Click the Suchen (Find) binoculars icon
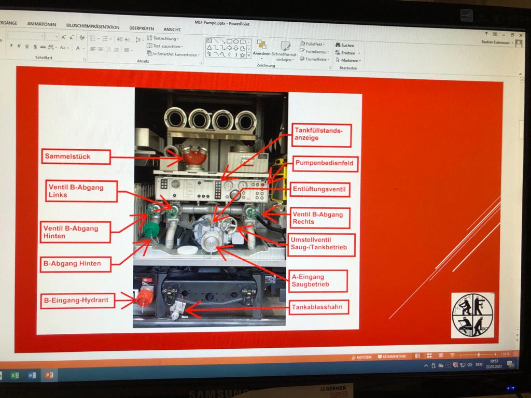The height and width of the screenshot is (398, 531). pyautogui.click(x=337, y=46)
